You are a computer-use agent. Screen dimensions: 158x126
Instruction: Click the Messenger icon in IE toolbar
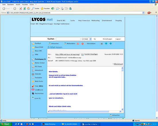tap(70, 9)
